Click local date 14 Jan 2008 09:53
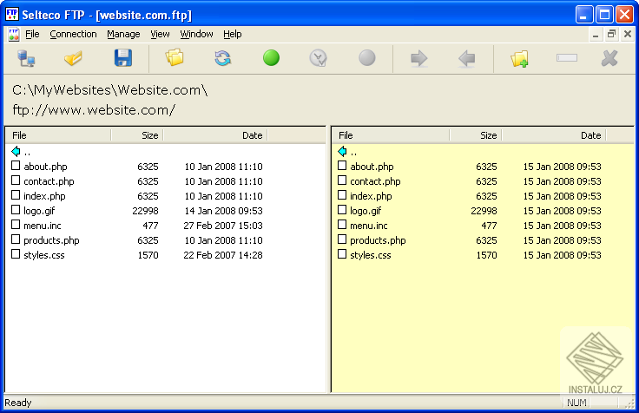Image resolution: width=639 pixels, height=413 pixels. tap(224, 211)
